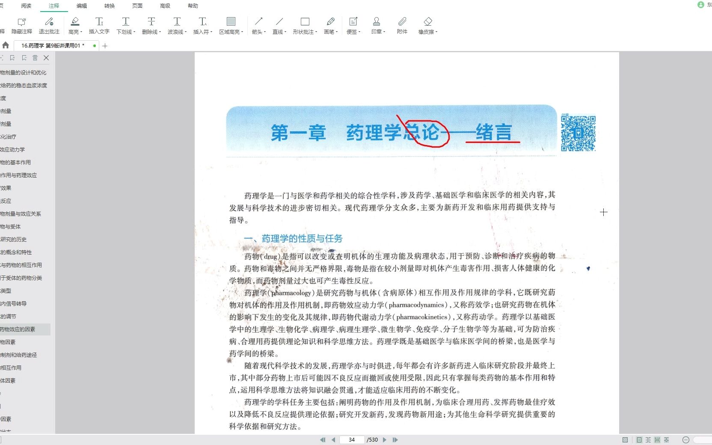Go to the home page icon
This screenshot has height=445, width=712.
6,45
